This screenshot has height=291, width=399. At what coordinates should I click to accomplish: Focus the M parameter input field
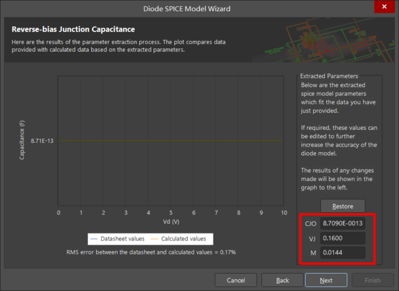click(x=343, y=253)
